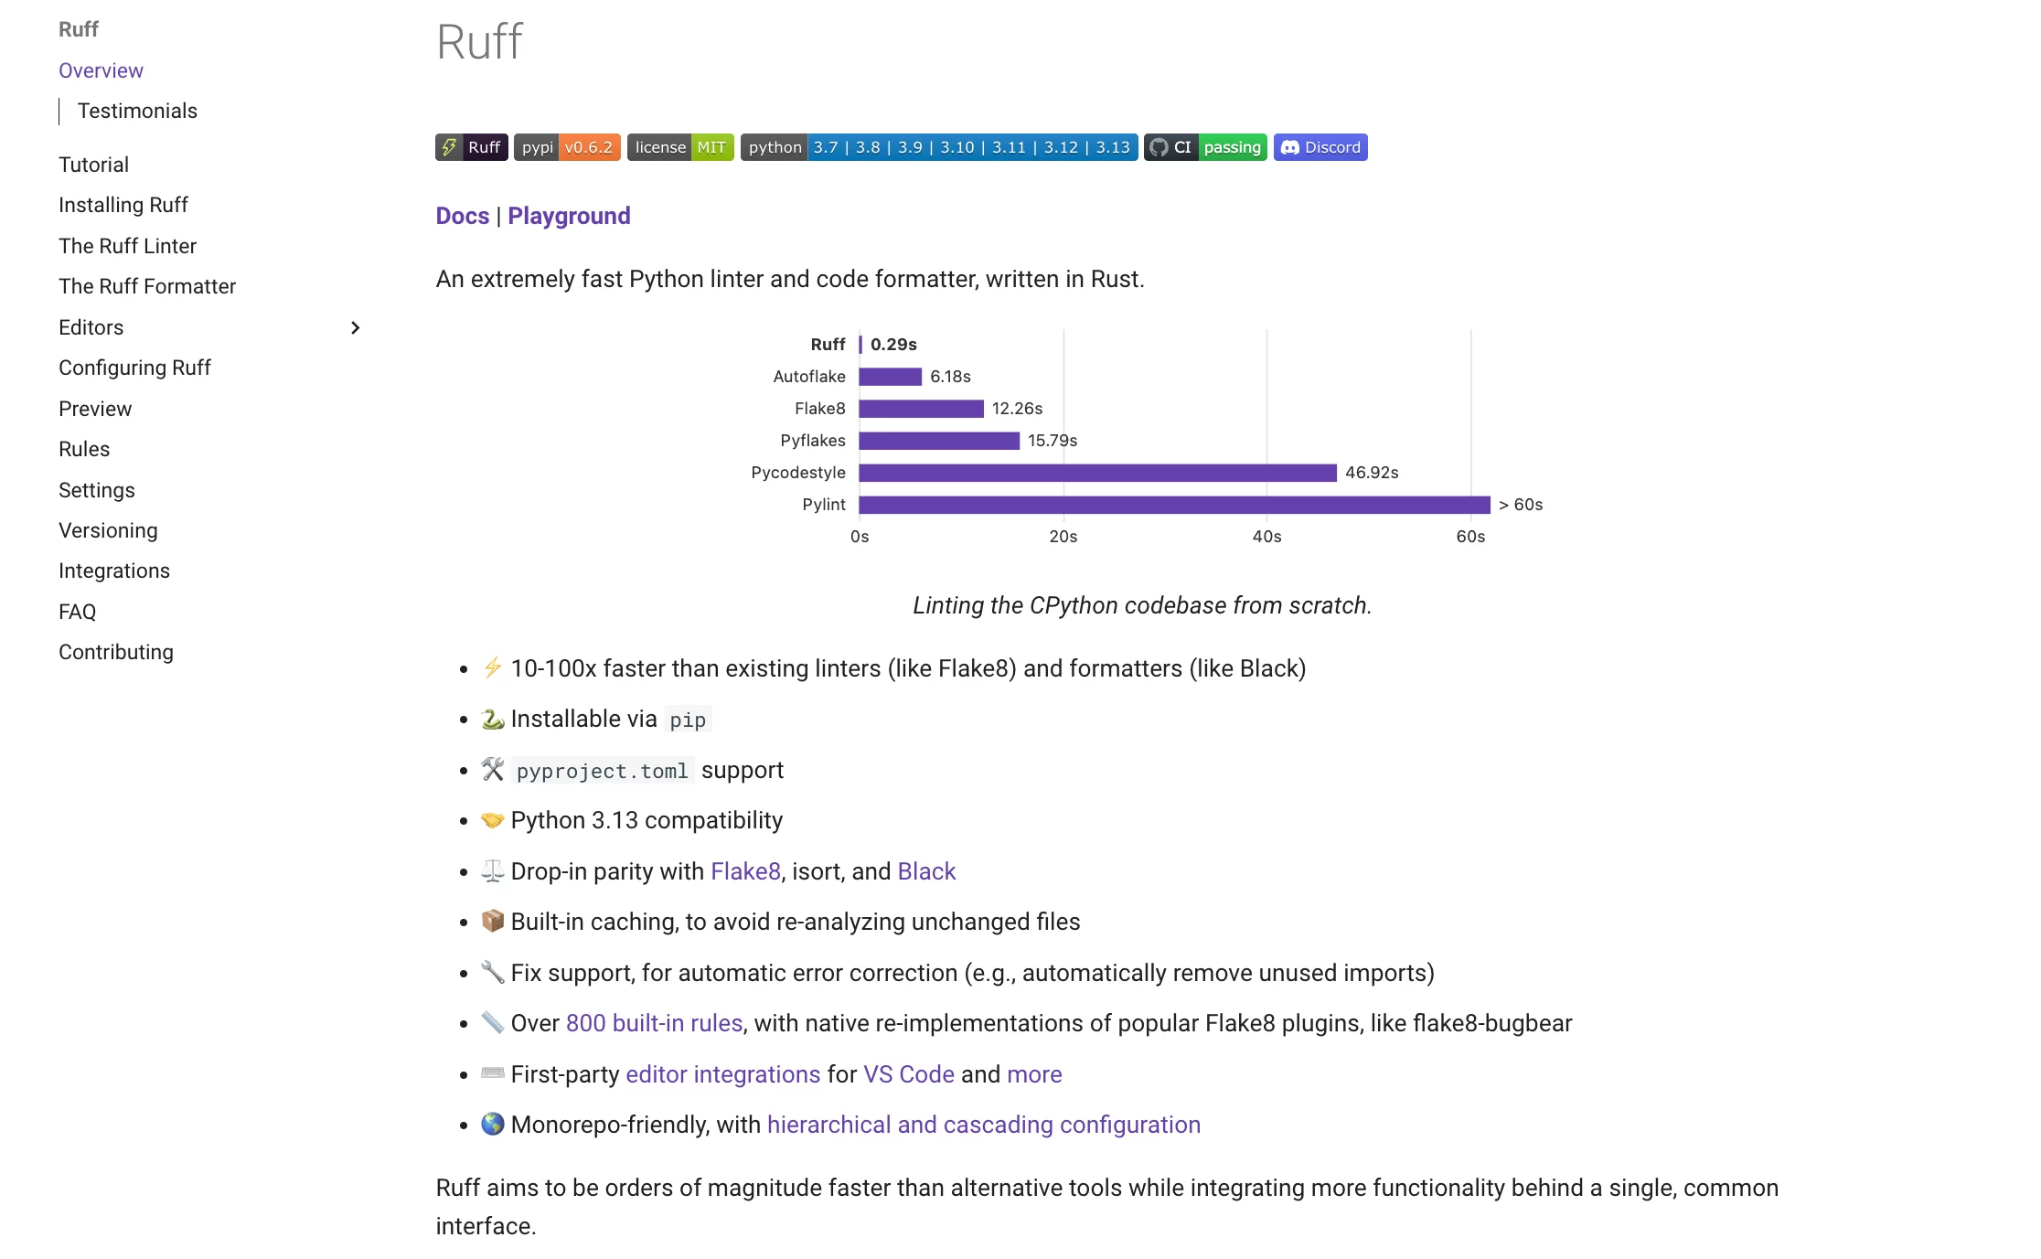
Task: Click the Pylint bar in benchmark chart
Action: 1174,505
